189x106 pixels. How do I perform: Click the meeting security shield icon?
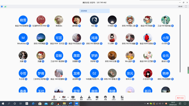(2, 6)
